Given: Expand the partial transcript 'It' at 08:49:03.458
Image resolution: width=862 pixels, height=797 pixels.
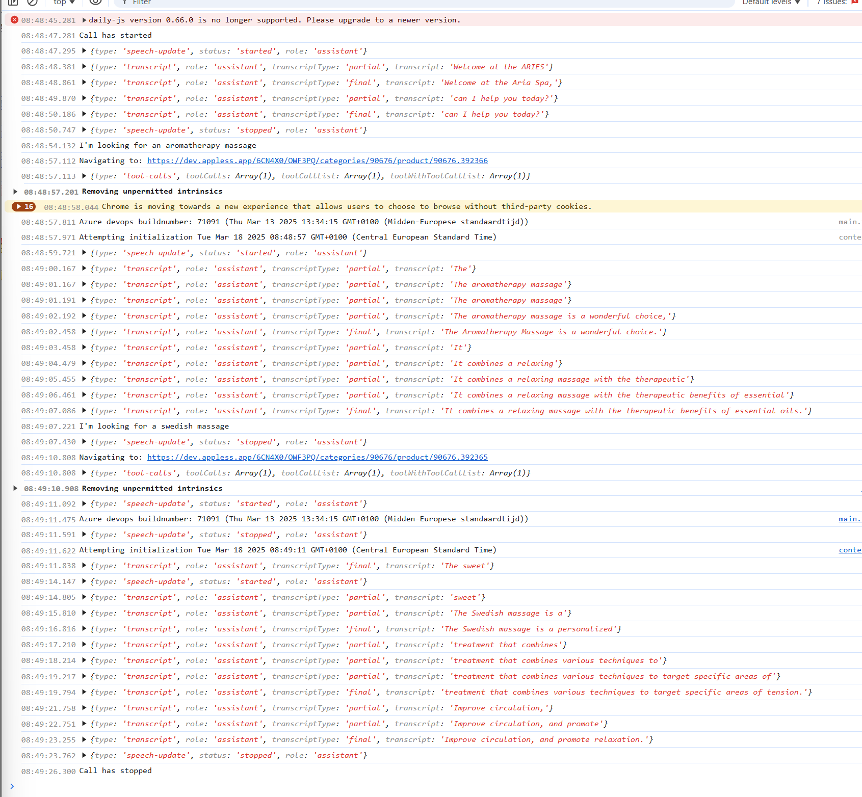Looking at the screenshot, I should pyautogui.click(x=84, y=348).
